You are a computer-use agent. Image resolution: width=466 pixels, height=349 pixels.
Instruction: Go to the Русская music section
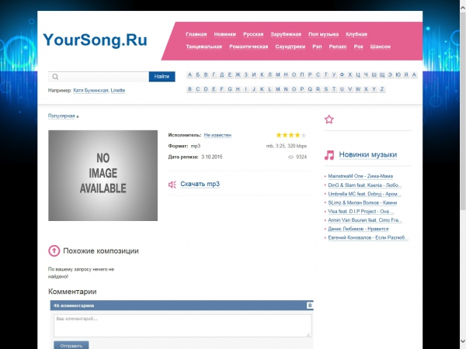click(x=253, y=34)
